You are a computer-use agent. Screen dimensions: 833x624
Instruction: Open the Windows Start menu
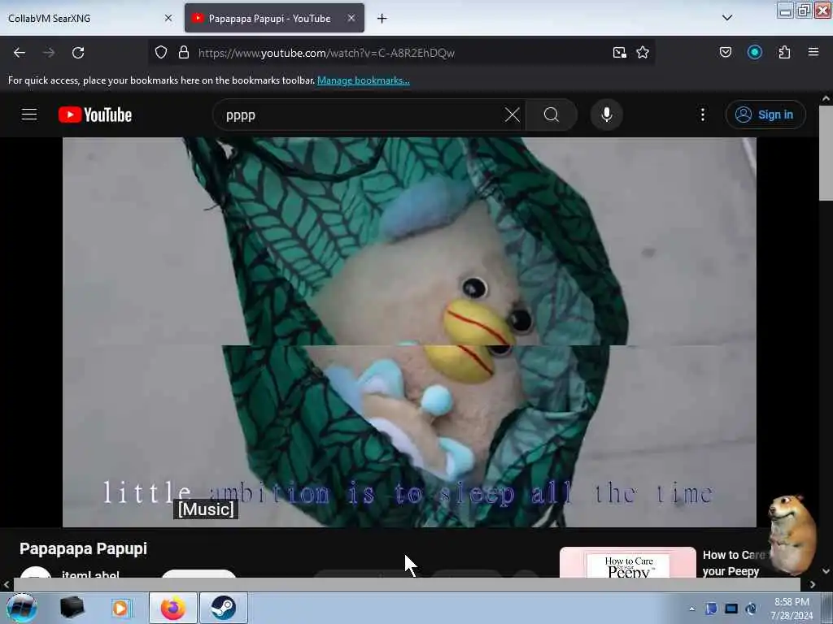22,608
